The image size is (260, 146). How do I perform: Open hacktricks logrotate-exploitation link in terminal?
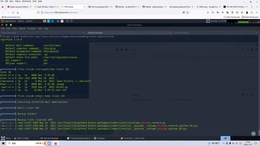point(58,36)
